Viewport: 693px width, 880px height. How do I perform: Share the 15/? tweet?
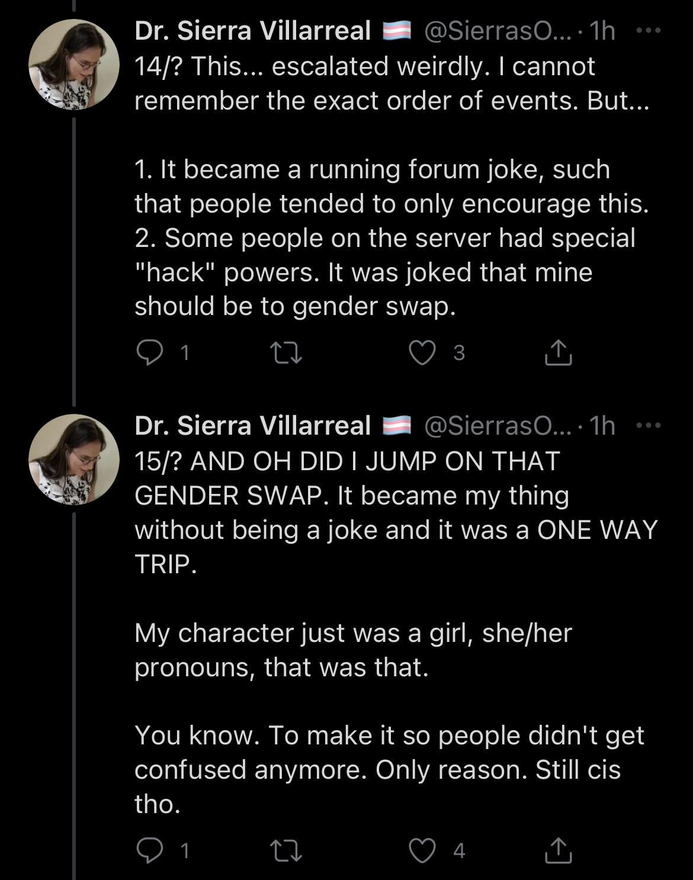coord(558,851)
